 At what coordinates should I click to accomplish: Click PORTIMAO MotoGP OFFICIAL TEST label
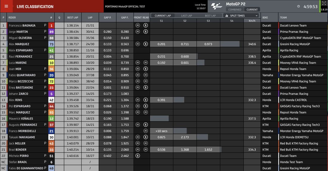[x=125, y=7]
